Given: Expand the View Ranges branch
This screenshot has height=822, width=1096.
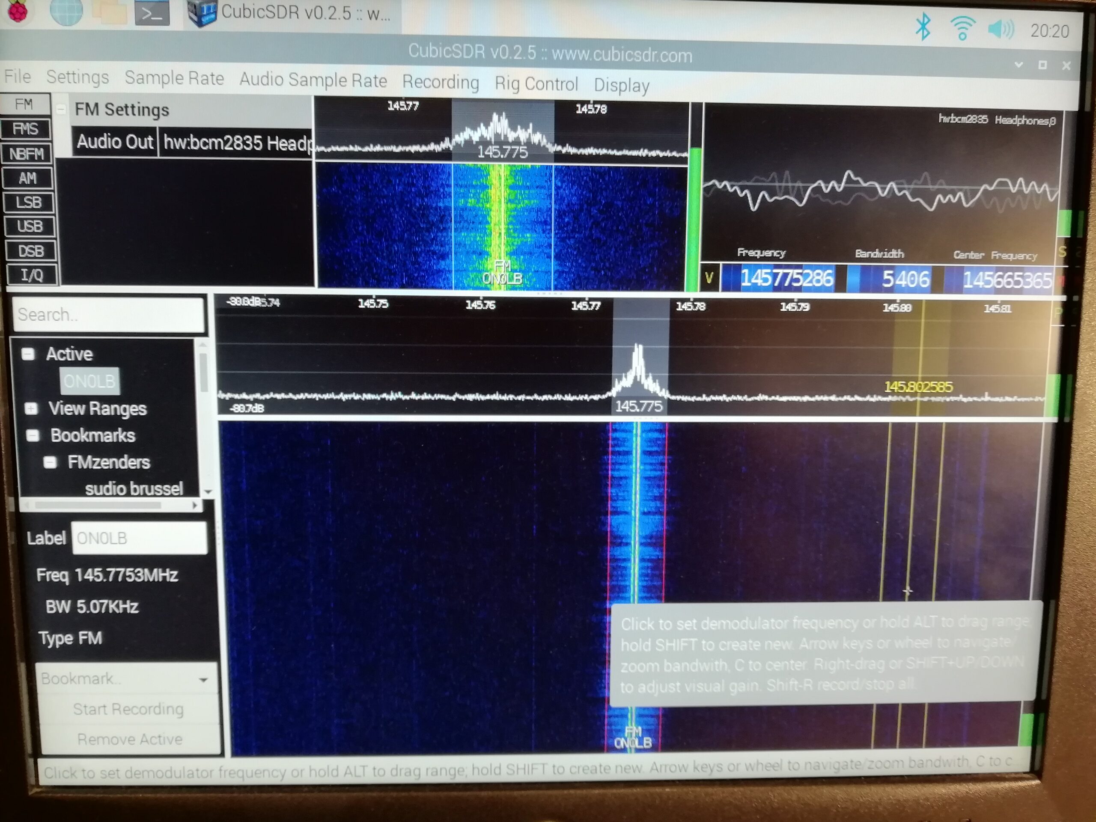Looking at the screenshot, I should click(31, 408).
